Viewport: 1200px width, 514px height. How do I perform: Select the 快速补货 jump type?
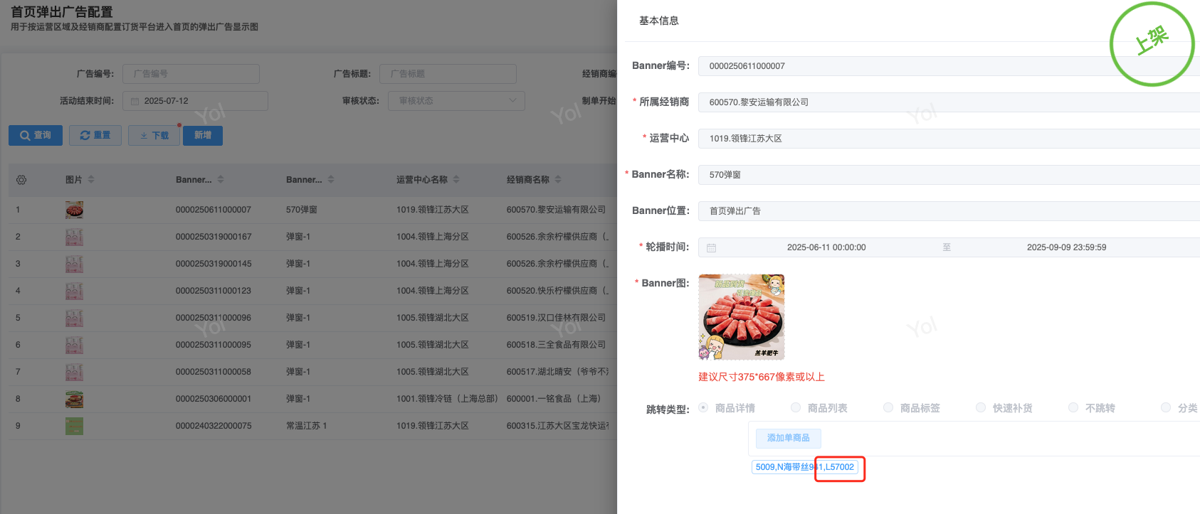981,407
